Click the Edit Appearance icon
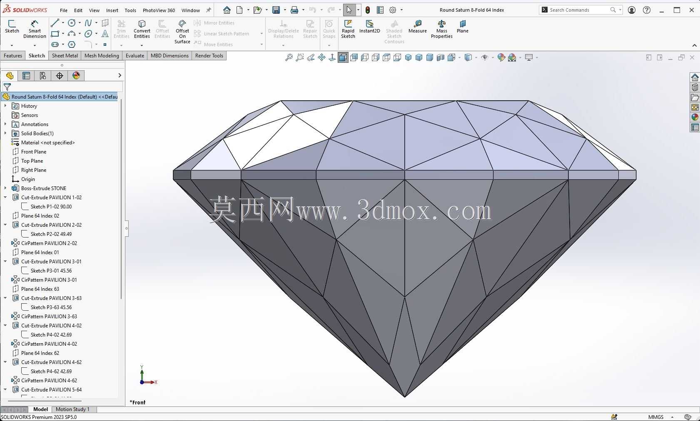 [x=501, y=57]
